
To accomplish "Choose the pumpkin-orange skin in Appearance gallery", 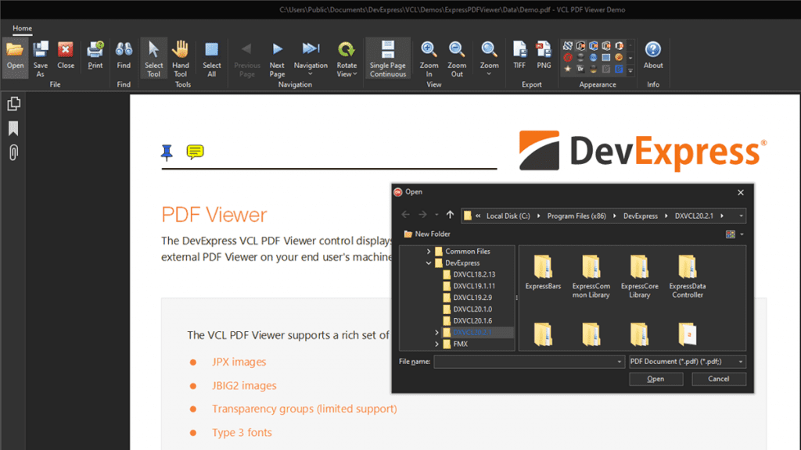I will 619,57.
